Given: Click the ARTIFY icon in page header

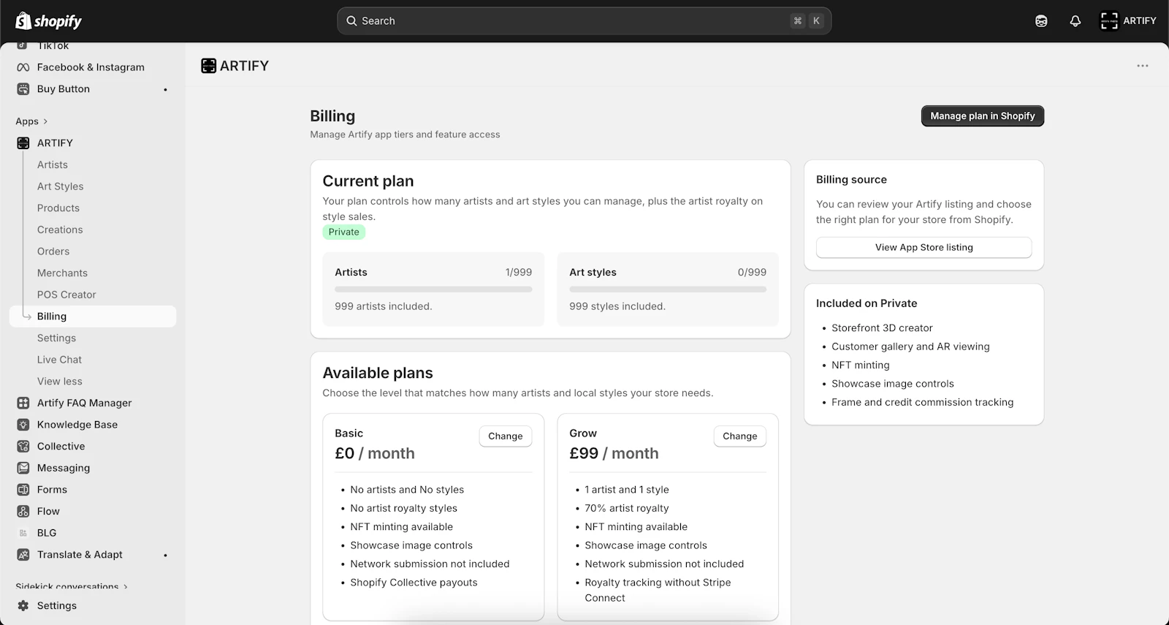Looking at the screenshot, I should click(x=209, y=66).
